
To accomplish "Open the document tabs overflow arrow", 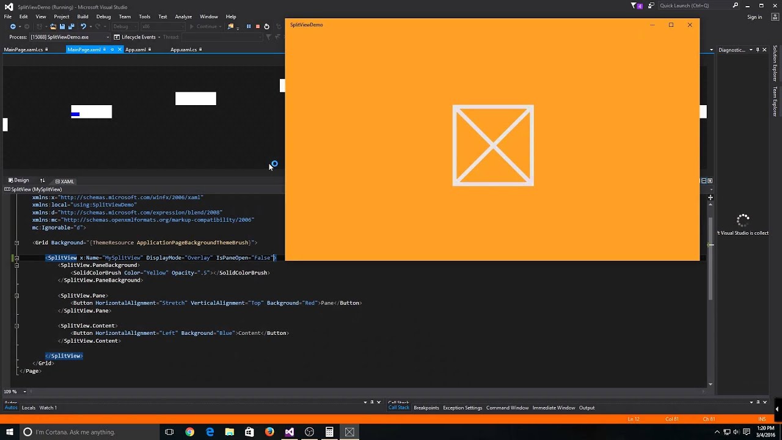I will [711, 50].
